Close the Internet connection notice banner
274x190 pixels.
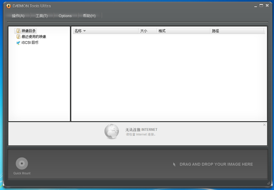[x=264, y=125]
